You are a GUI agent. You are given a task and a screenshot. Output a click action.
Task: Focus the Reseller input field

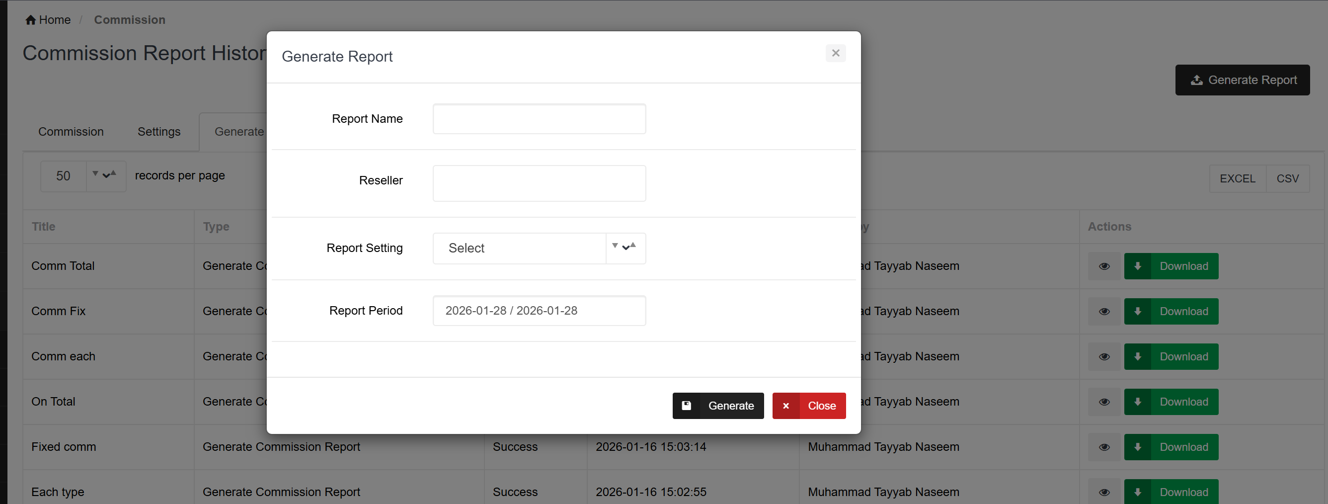tap(539, 183)
